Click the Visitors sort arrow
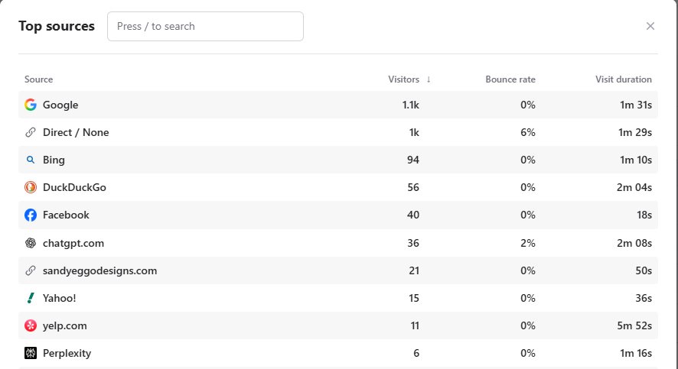The width and height of the screenshot is (678, 369). [429, 79]
